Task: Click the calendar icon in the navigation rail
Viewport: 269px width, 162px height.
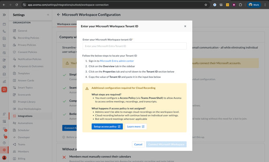Action: point(4,24)
